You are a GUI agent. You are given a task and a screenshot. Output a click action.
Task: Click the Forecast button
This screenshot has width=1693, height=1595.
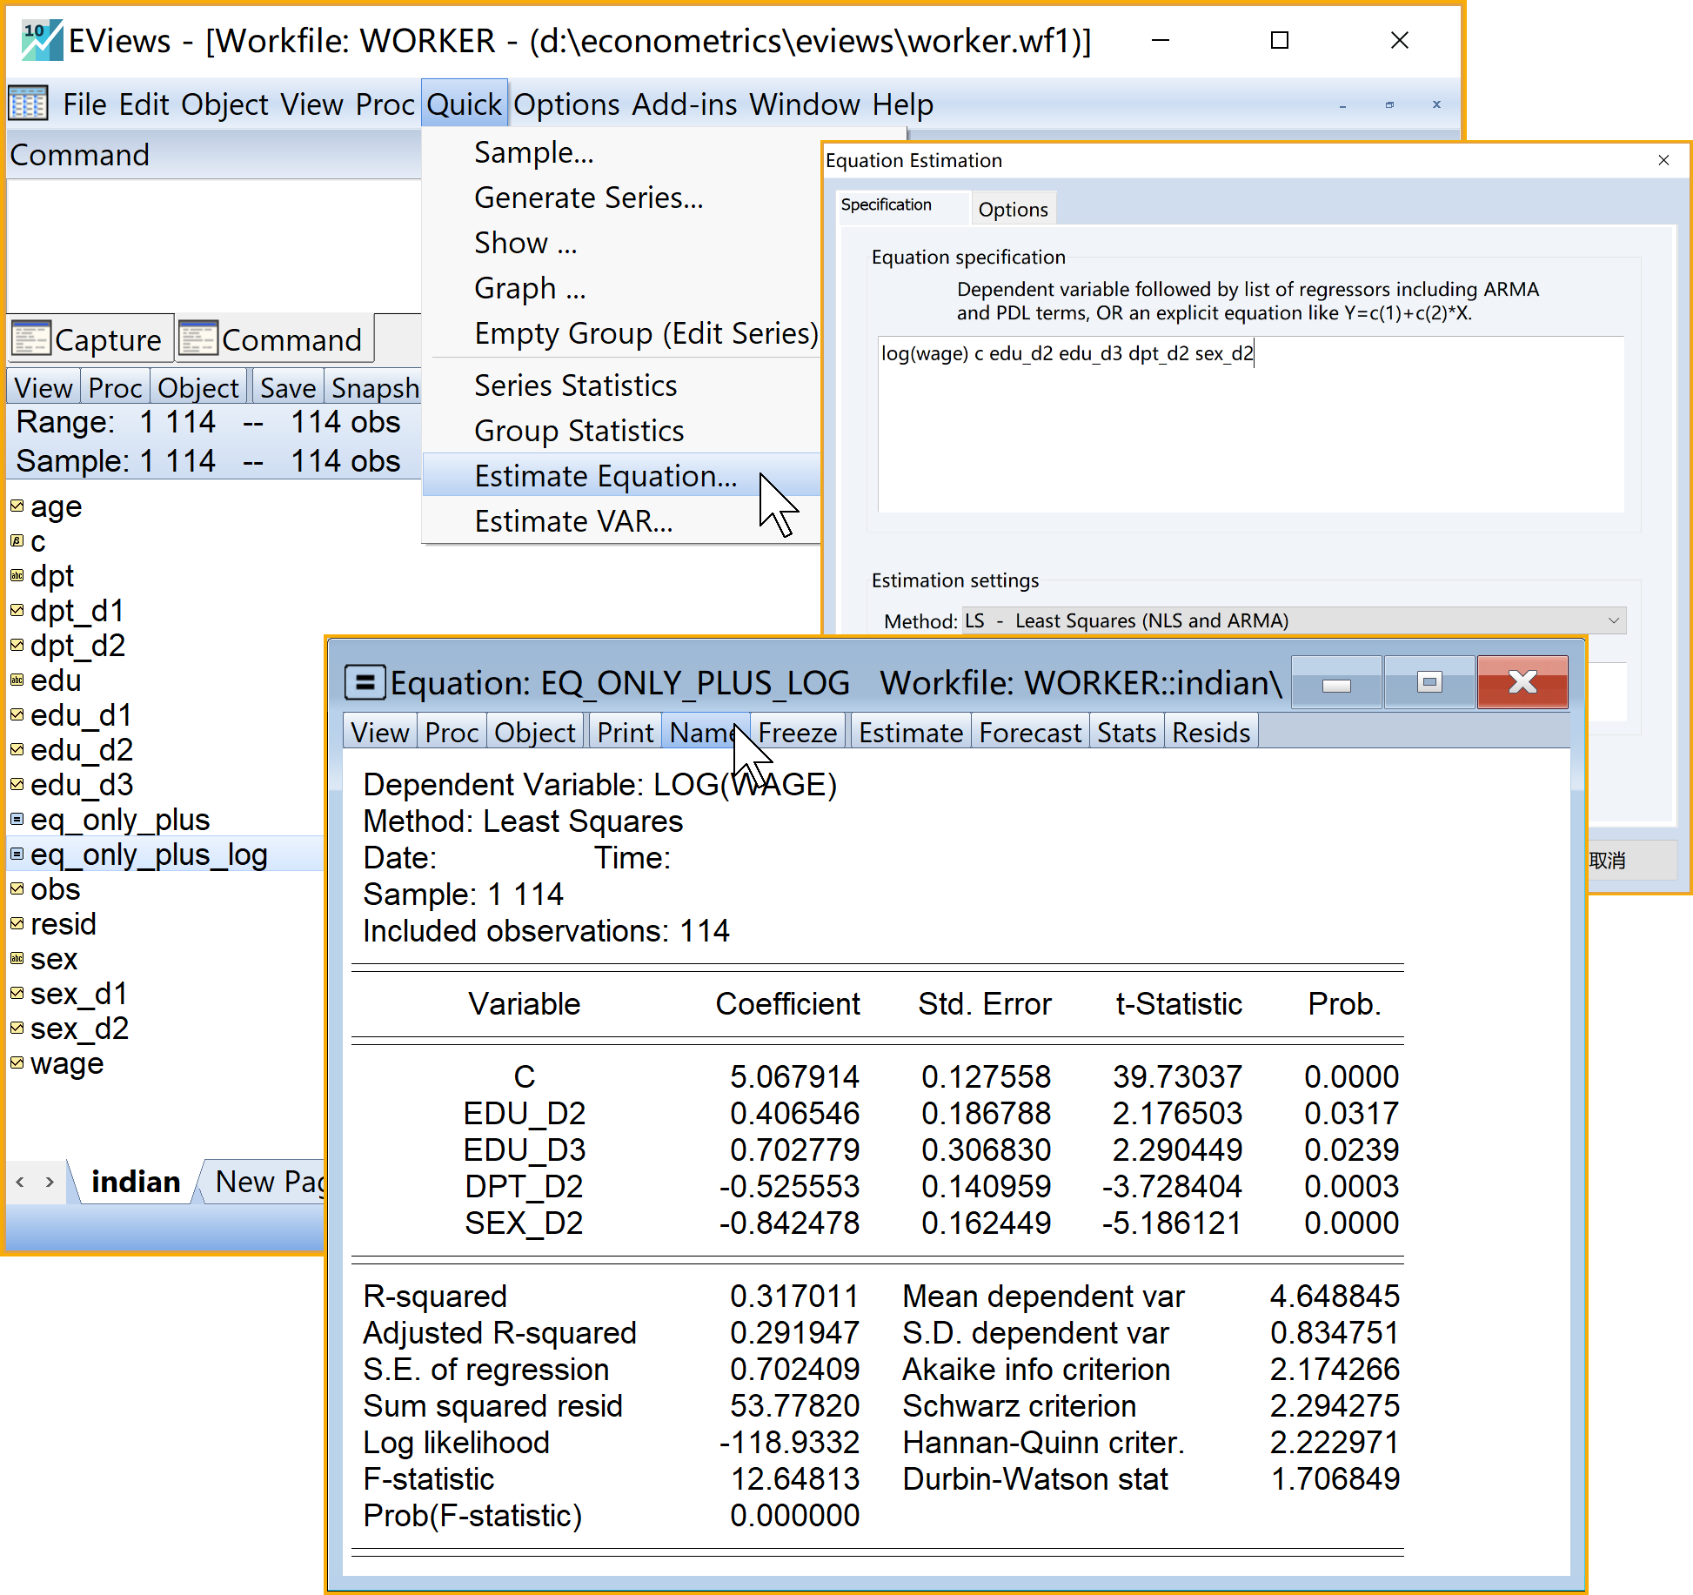click(x=1029, y=733)
